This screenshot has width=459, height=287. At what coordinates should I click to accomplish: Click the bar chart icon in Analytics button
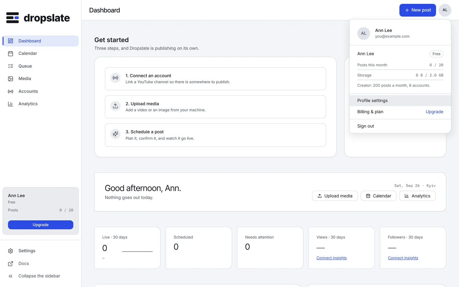point(407,196)
